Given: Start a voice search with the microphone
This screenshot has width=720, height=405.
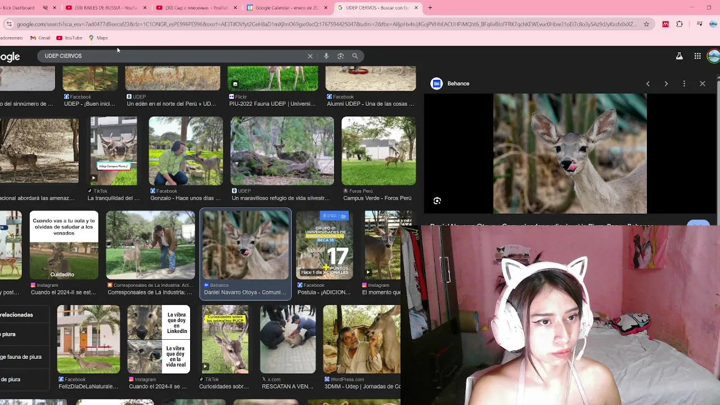Looking at the screenshot, I should tap(326, 56).
